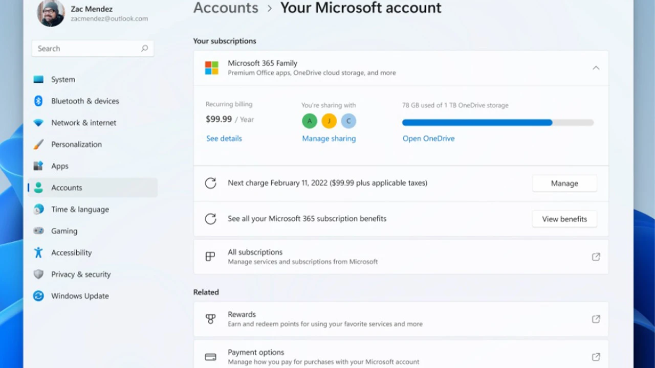
Task: Click the Accounts breadcrumb link
Action: pos(226,8)
